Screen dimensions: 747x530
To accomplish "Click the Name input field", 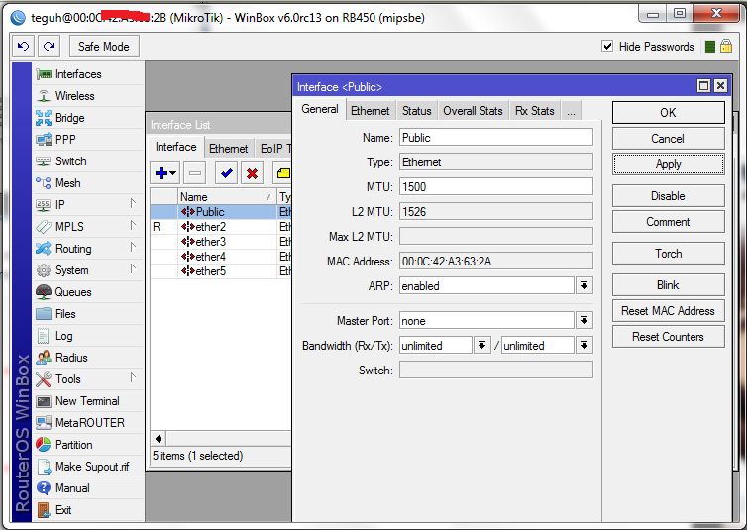I will (496, 137).
